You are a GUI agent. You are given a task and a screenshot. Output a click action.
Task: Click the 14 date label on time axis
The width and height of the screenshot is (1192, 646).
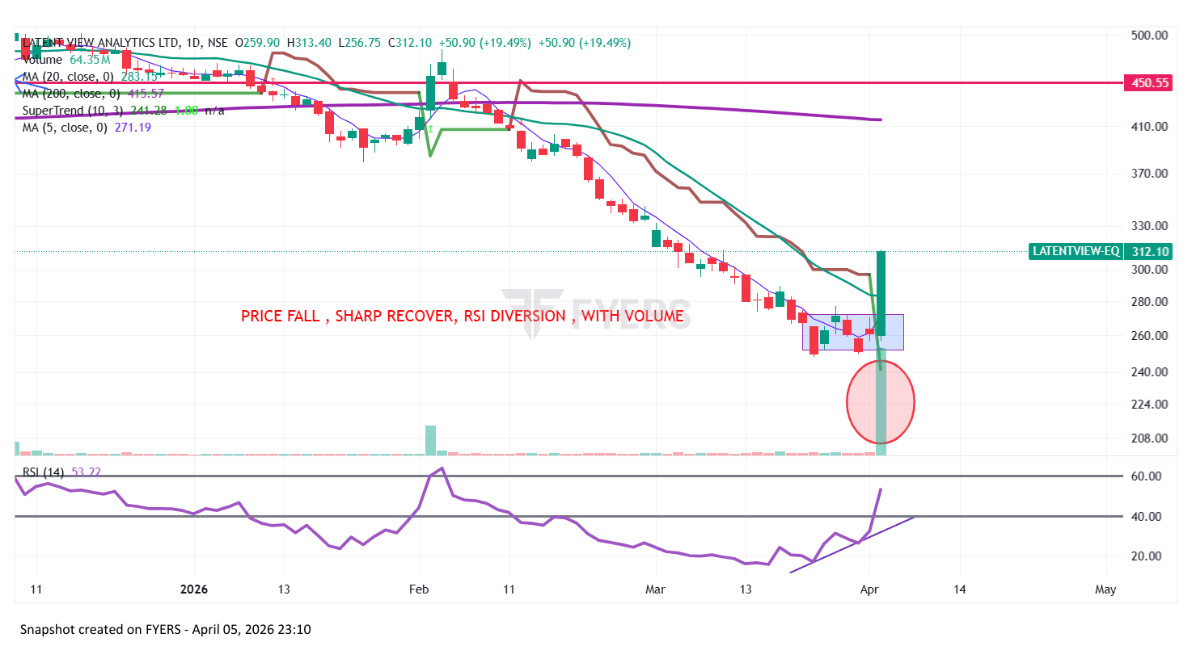[959, 589]
